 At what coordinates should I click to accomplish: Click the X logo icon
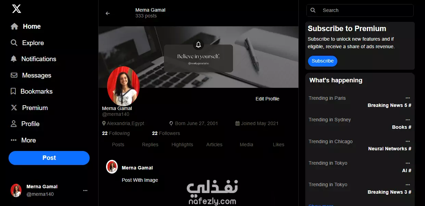point(16,9)
